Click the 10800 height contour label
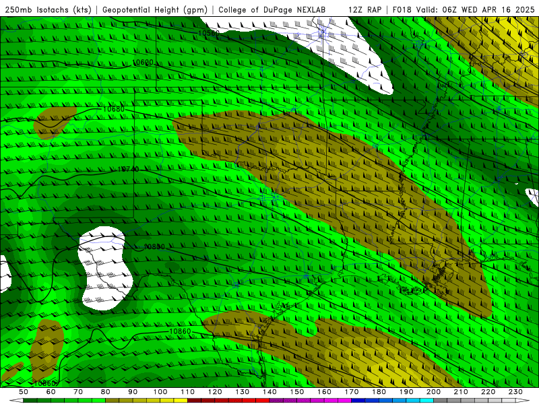Screen dimensions: 539x404 pos(154,246)
